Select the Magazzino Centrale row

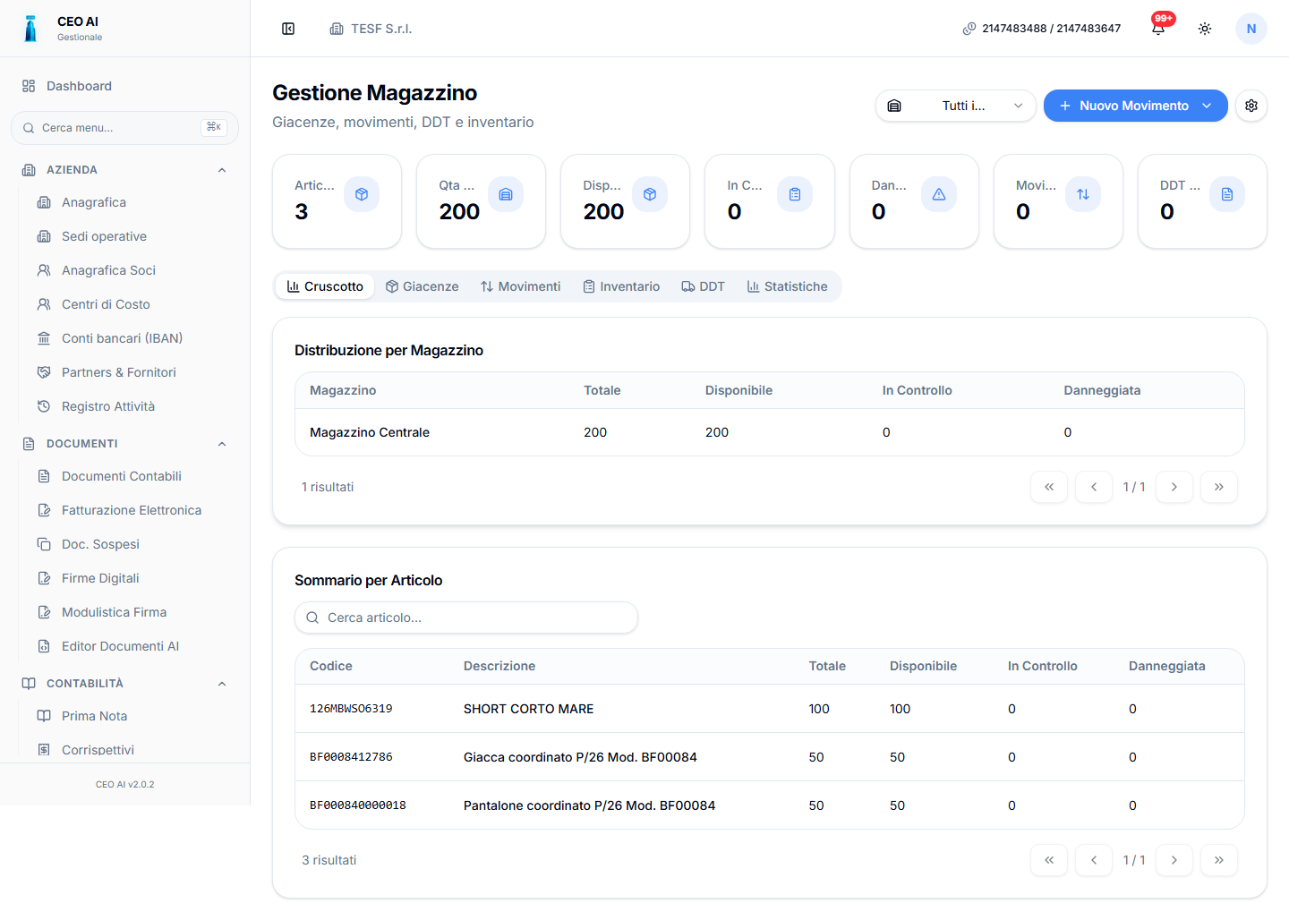pyautogui.click(x=770, y=432)
